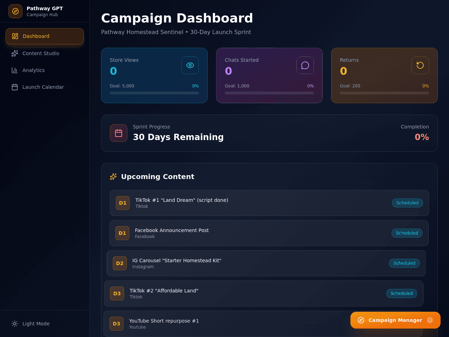Click the Scheduled badge on Facebook Announcement Post
Image resolution: width=449 pixels, height=337 pixels.
(407, 233)
